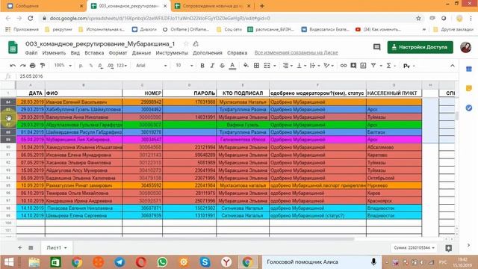
Task: Decrease decimal places button
Action: (100, 66)
